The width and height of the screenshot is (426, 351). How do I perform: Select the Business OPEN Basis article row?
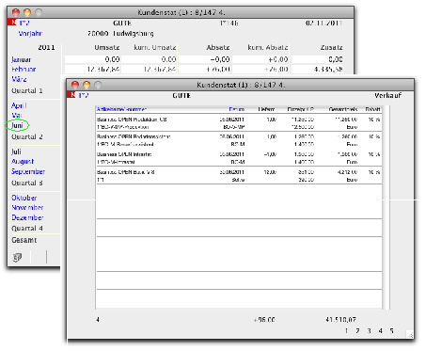239,176
